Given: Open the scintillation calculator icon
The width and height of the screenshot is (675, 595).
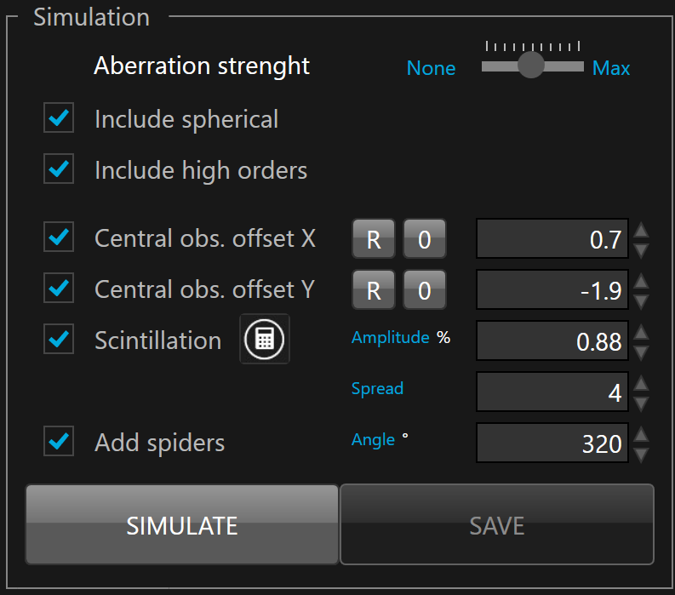Looking at the screenshot, I should [265, 340].
